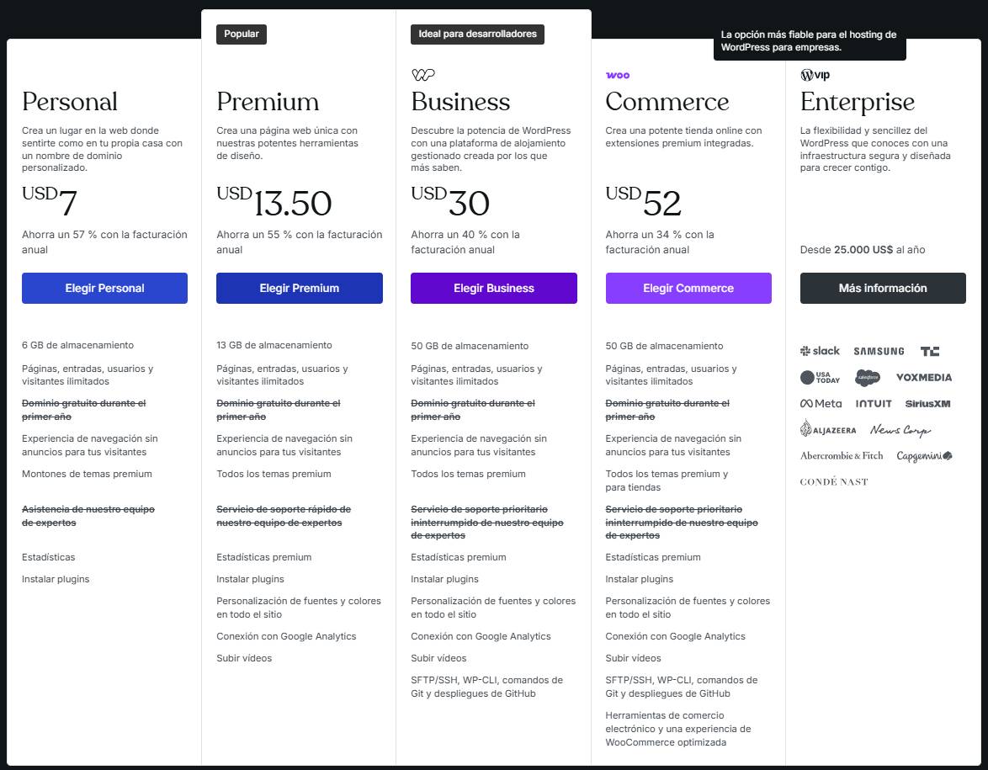Click the Slack logo in the Enterprise section

[x=819, y=350]
